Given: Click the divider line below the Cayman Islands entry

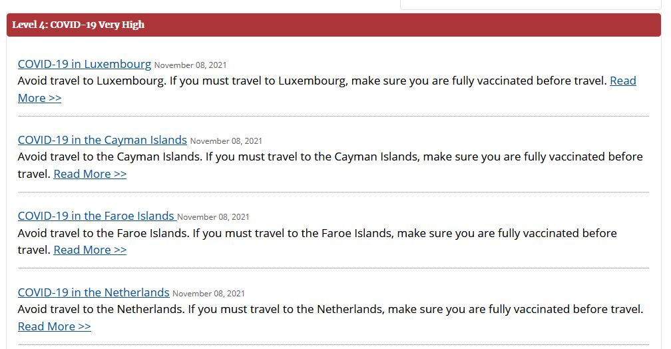Looking at the screenshot, I should pyautogui.click(x=333, y=192).
